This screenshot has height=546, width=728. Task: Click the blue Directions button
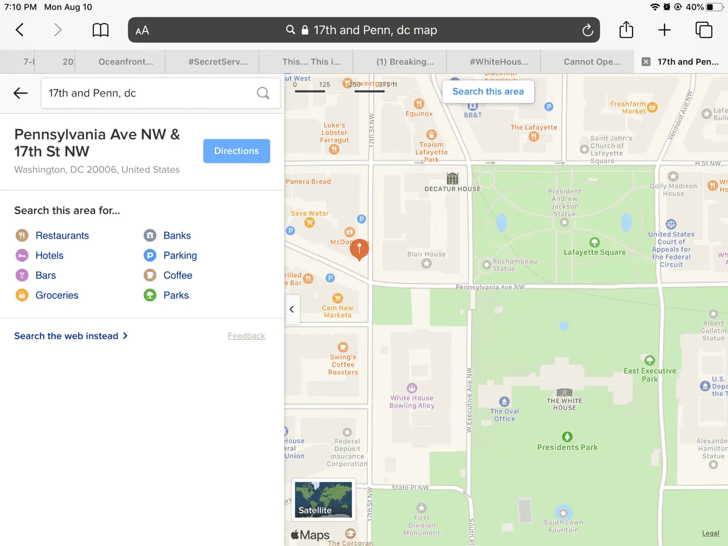tap(236, 151)
